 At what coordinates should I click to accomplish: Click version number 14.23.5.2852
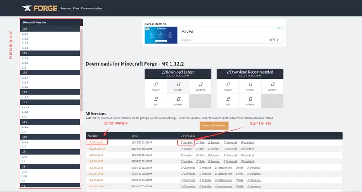click(96, 155)
